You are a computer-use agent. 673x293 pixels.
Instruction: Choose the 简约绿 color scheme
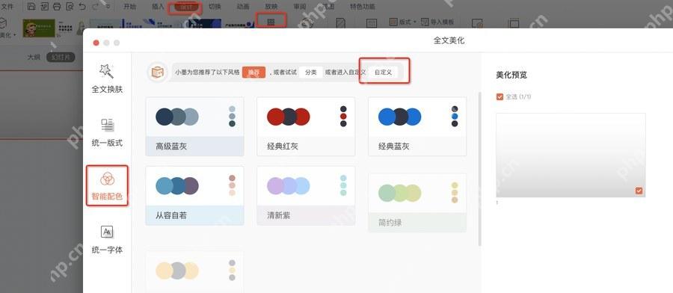(x=417, y=203)
